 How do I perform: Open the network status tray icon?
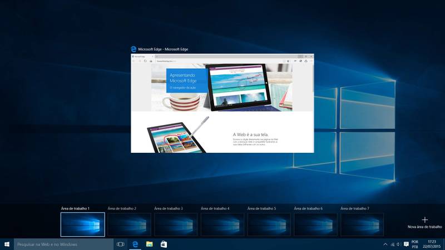tap(393, 244)
